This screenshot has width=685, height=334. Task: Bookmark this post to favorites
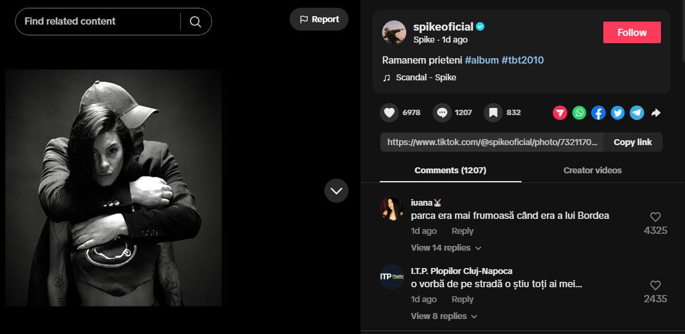[x=493, y=113]
